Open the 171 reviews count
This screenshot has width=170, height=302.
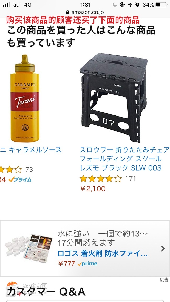point(131,179)
